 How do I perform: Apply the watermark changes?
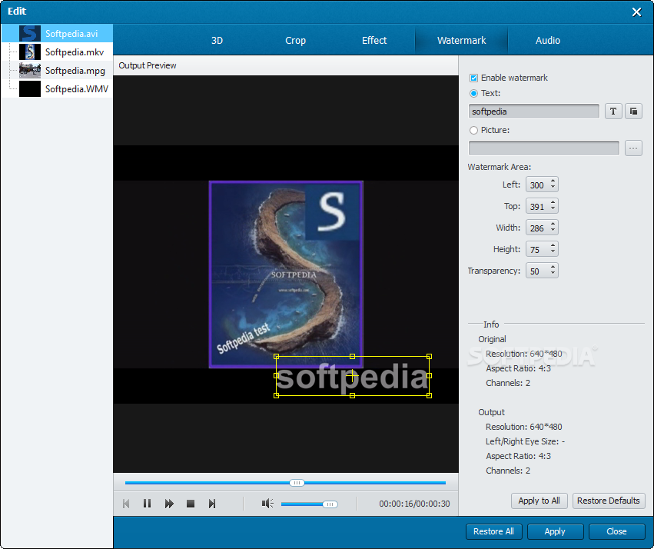click(555, 531)
